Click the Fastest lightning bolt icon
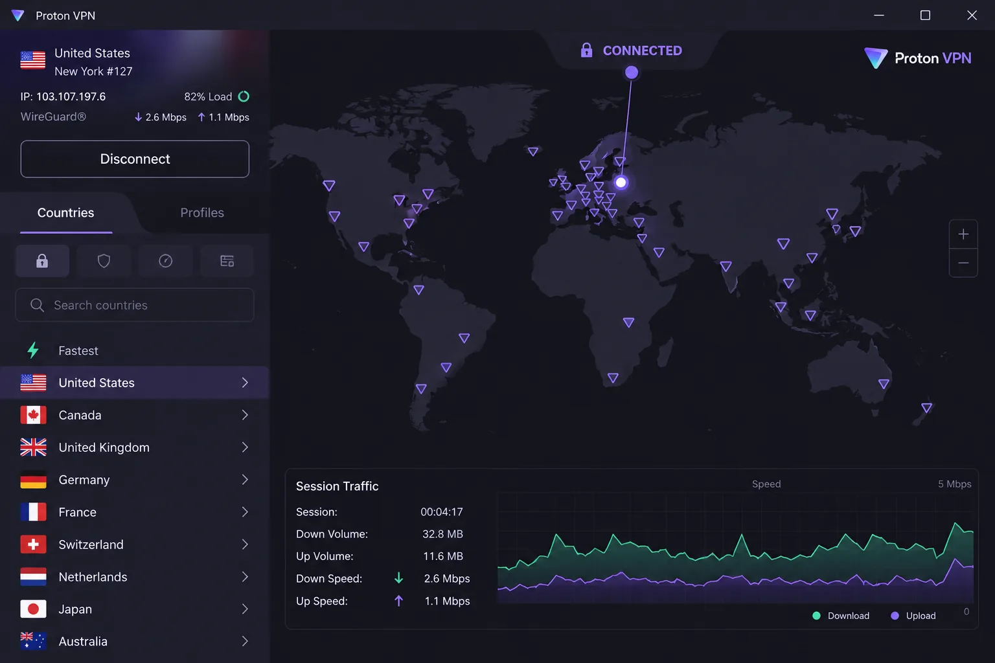 [33, 350]
